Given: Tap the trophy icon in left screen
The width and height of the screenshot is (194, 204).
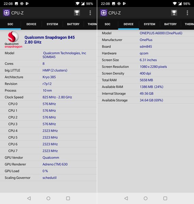Looking at the screenshot, I should 77,13.
